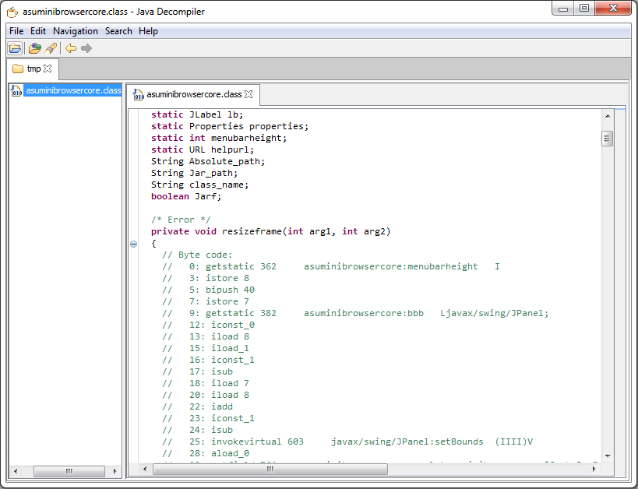Click the Java Decompiler title bar icon
638x489 pixels.
pos(12,12)
